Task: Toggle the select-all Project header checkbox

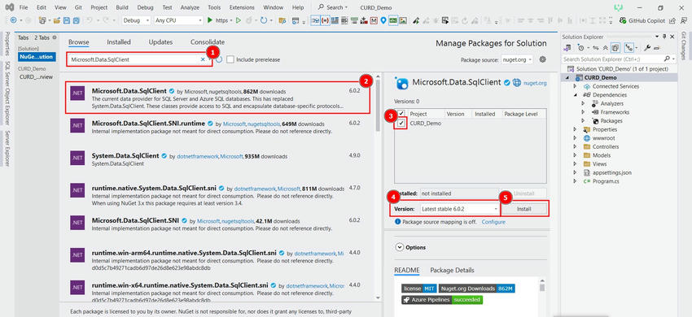Action: point(401,114)
